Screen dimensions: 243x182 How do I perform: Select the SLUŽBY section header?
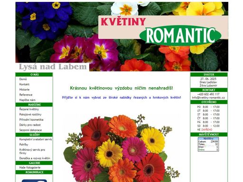tap(34, 135)
